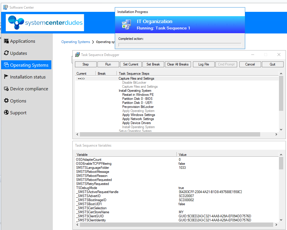287x230 pixels.
Task: Click the Installation status flag icon
Action: click(6, 76)
